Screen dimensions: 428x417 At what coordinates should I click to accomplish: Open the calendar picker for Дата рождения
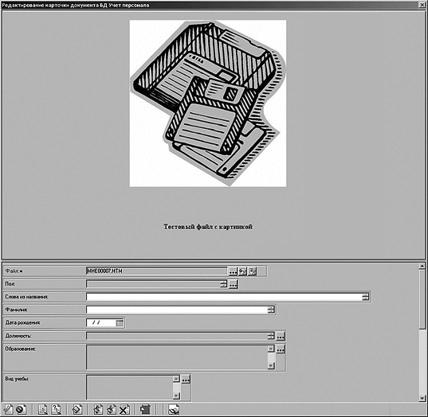pyautogui.click(x=120, y=323)
